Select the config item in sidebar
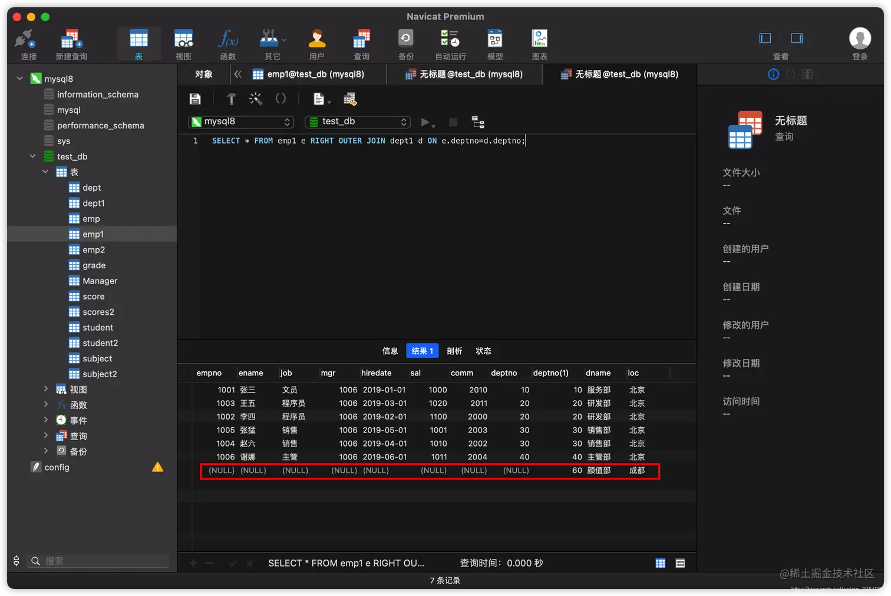891x596 pixels. coord(57,467)
